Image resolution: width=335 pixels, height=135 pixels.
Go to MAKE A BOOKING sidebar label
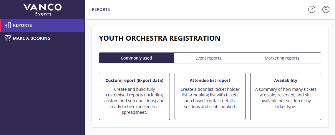32,38
